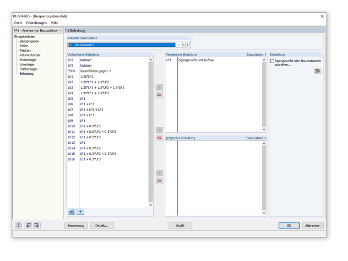Viewport: 348px width, 261px height.
Task: Select LK4 1.35*LF1 + 1.5*LF3 row
Action: tap(108, 93)
